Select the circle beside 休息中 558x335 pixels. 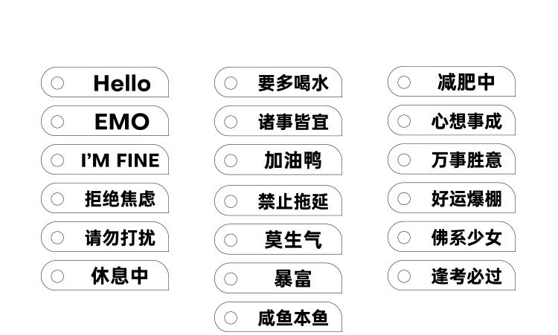[57, 276]
